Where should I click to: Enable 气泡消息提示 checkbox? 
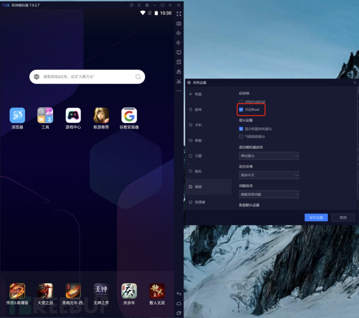point(241,137)
